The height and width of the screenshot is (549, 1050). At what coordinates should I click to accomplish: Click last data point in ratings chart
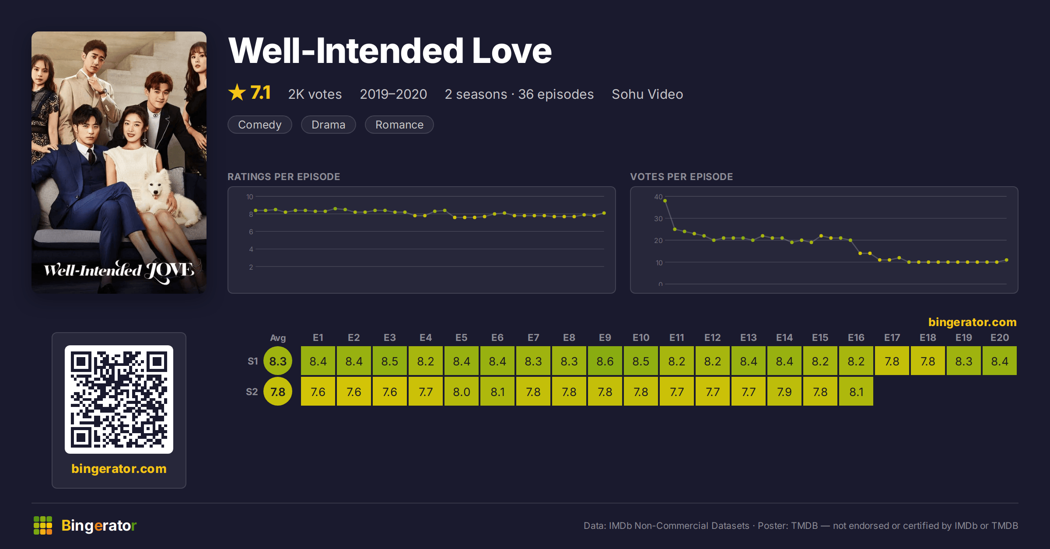click(x=604, y=213)
